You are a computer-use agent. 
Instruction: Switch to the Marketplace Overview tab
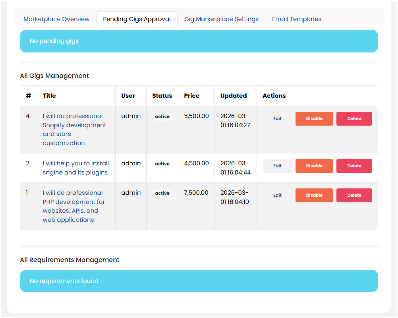click(56, 19)
